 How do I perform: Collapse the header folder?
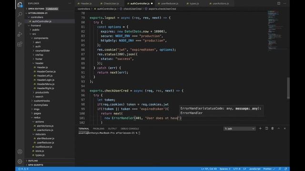39,63
